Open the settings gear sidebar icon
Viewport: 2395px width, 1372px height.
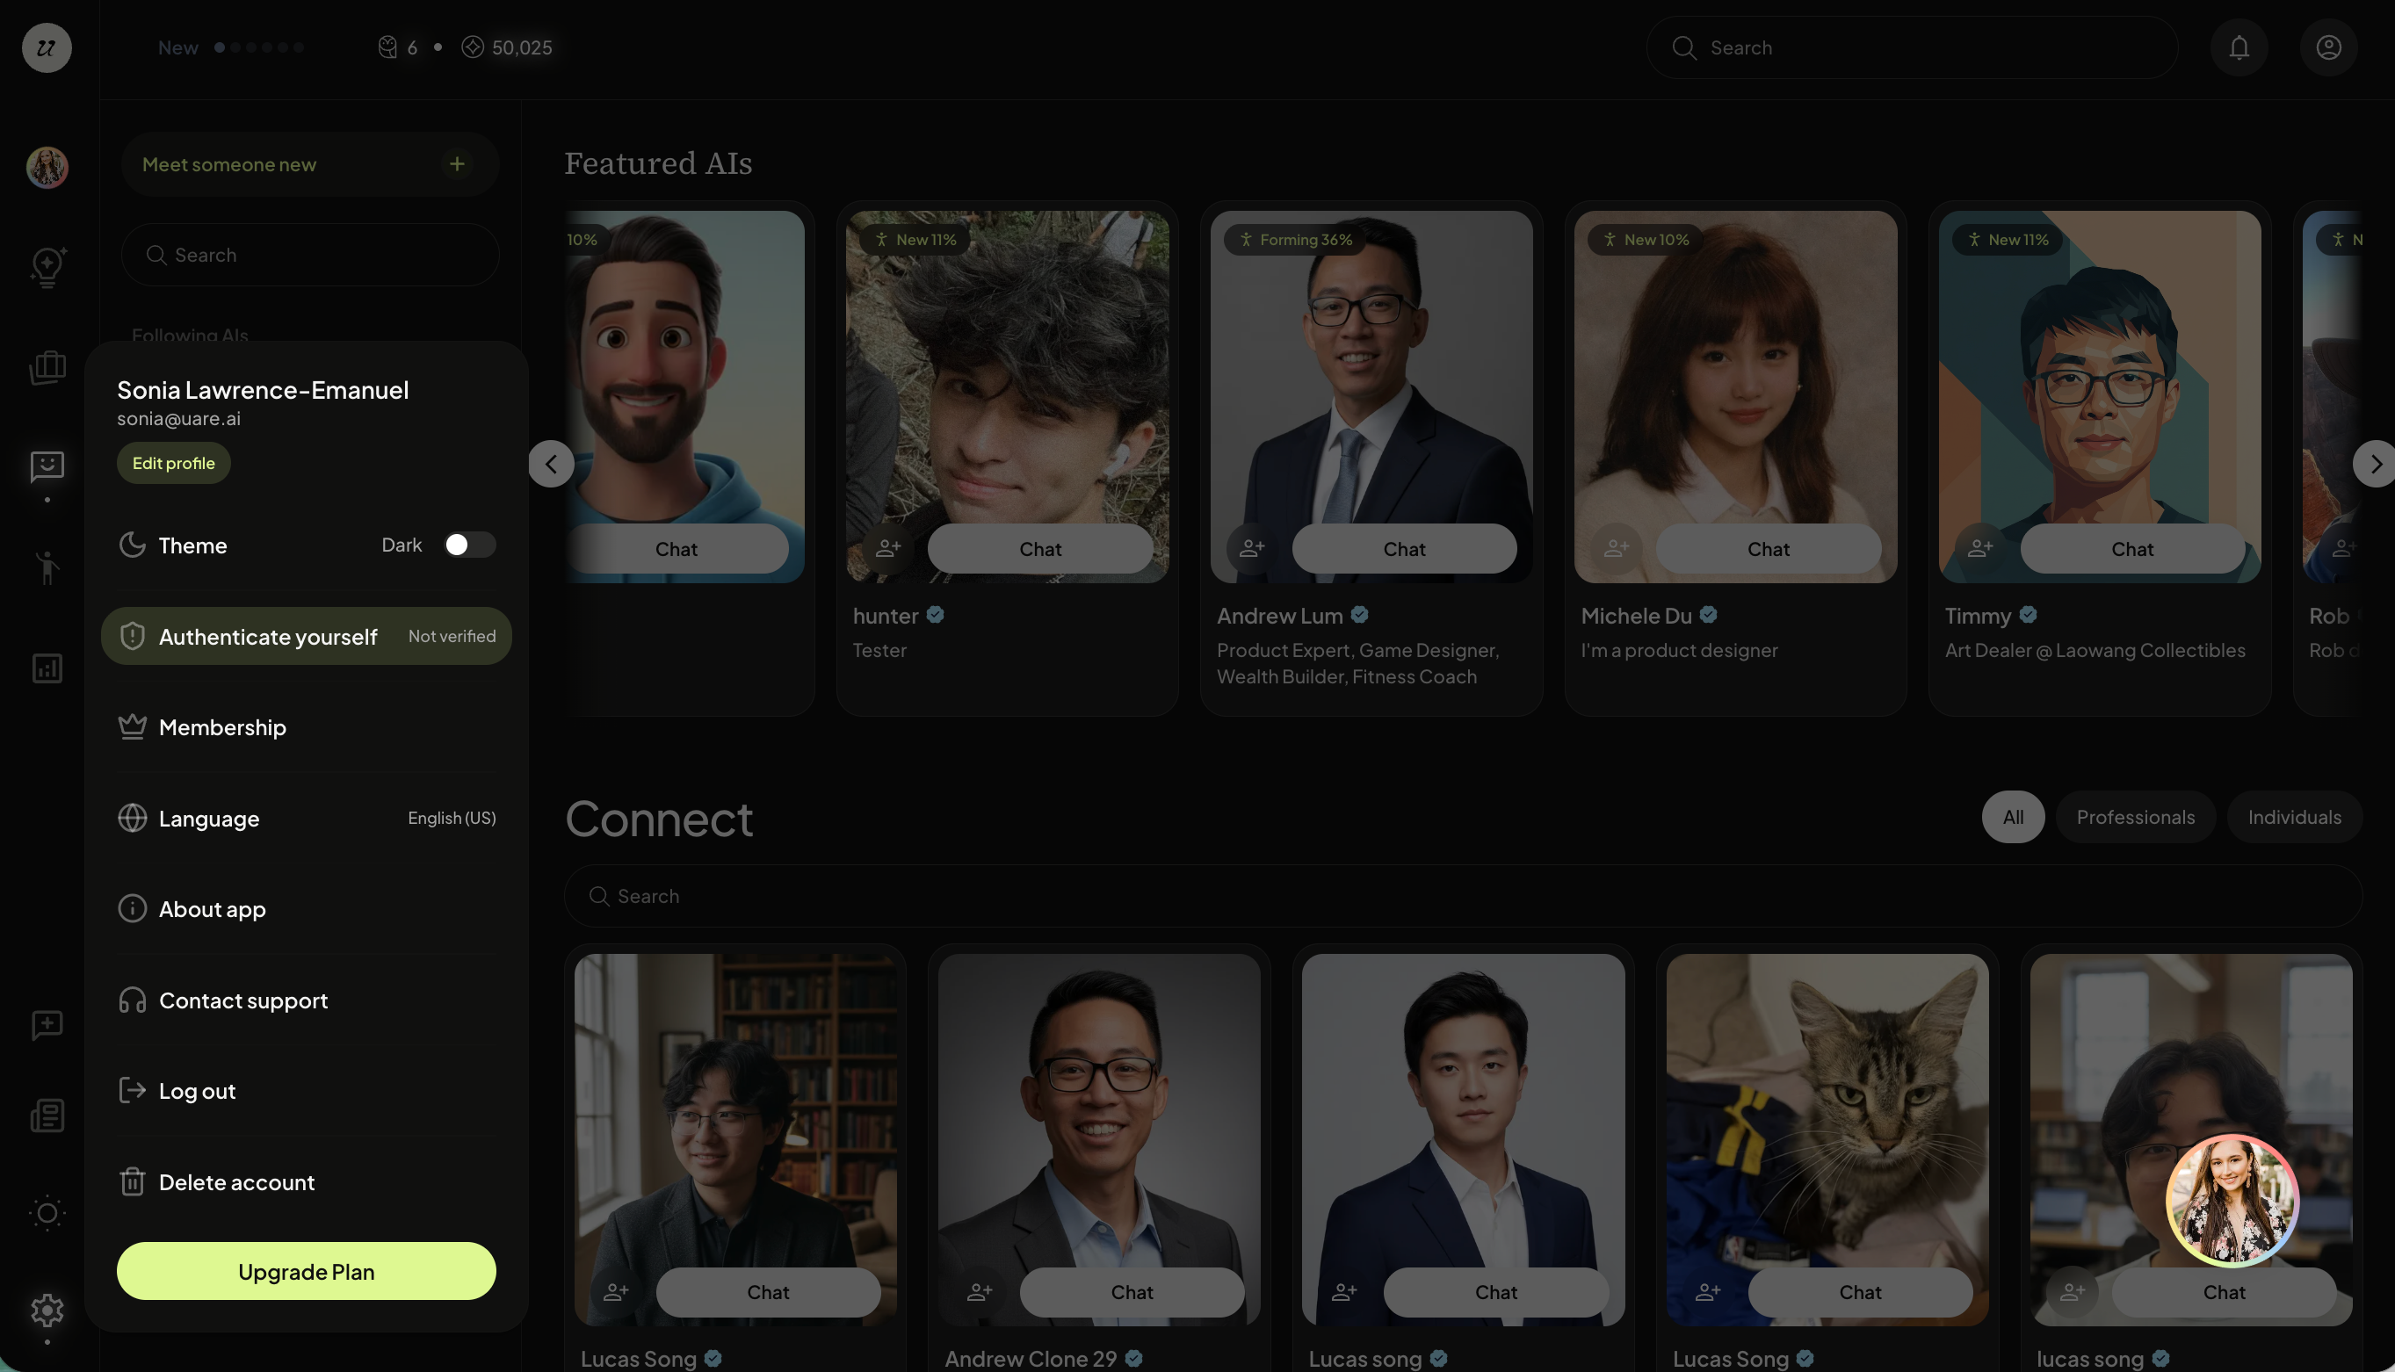pos(47,1310)
